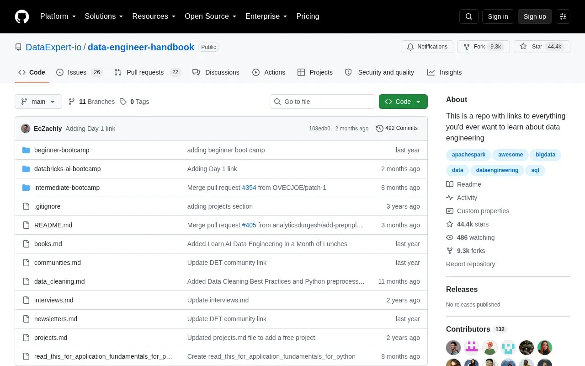The width and height of the screenshot is (585, 366).
Task: Click the pulse icon beside Activity
Action: 450,198
